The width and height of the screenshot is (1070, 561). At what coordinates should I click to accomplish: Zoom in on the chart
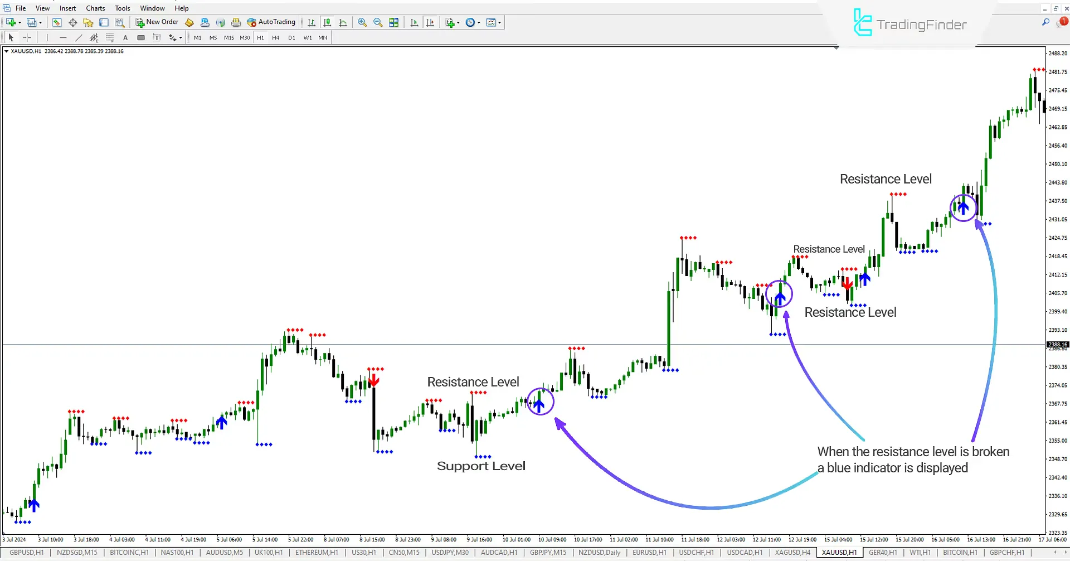(x=362, y=22)
